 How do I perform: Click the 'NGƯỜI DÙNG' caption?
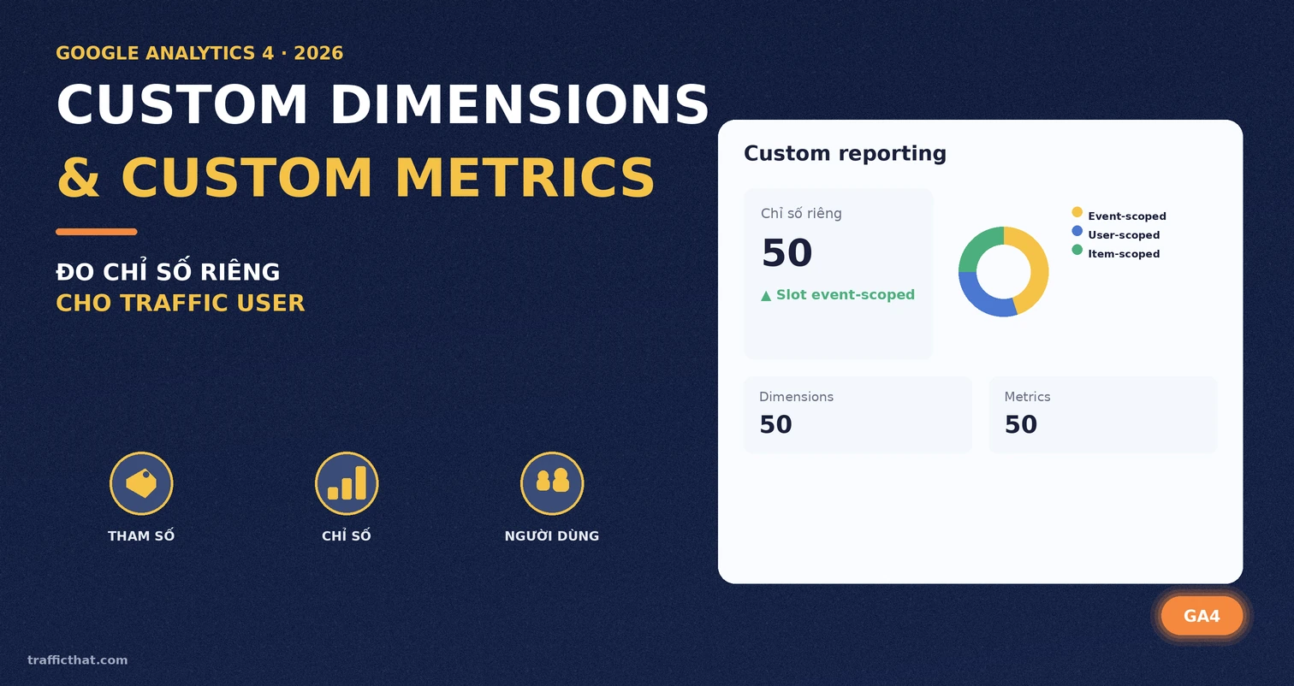(552, 535)
